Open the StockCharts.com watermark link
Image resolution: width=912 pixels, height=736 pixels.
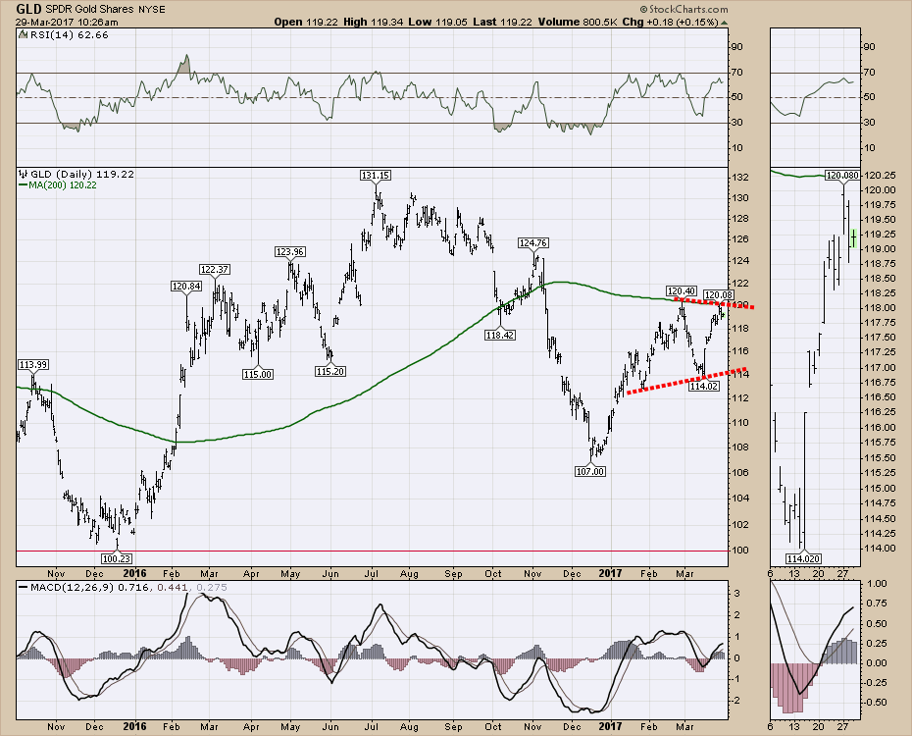coord(688,9)
